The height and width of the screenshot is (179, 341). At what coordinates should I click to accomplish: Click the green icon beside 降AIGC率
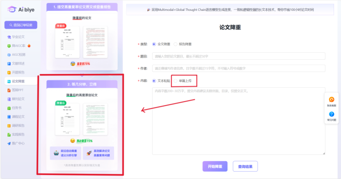(9, 46)
